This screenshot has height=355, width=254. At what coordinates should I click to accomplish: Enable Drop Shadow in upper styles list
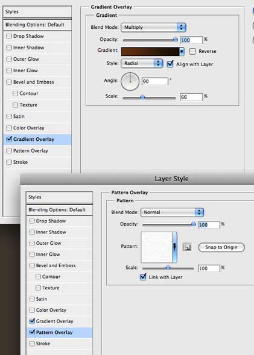pos(9,36)
